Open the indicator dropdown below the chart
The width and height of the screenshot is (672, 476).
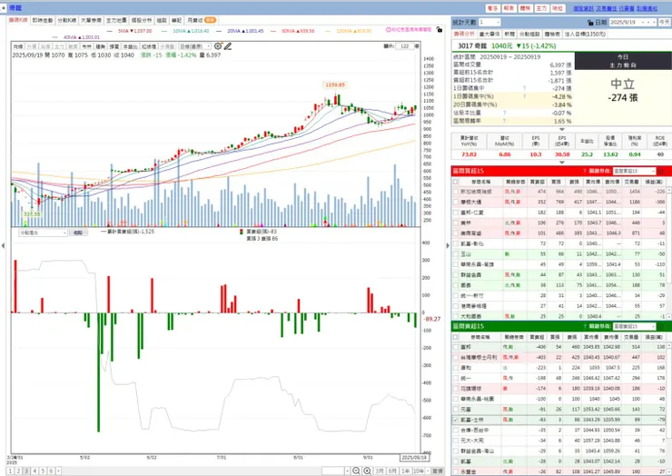pos(43,233)
